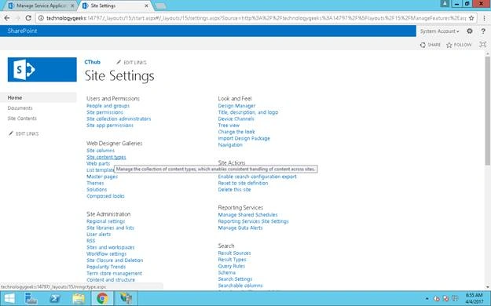Screen dimensions: 491x306
Task: Switch to Manage Service Applications tab
Action: click(40, 5)
